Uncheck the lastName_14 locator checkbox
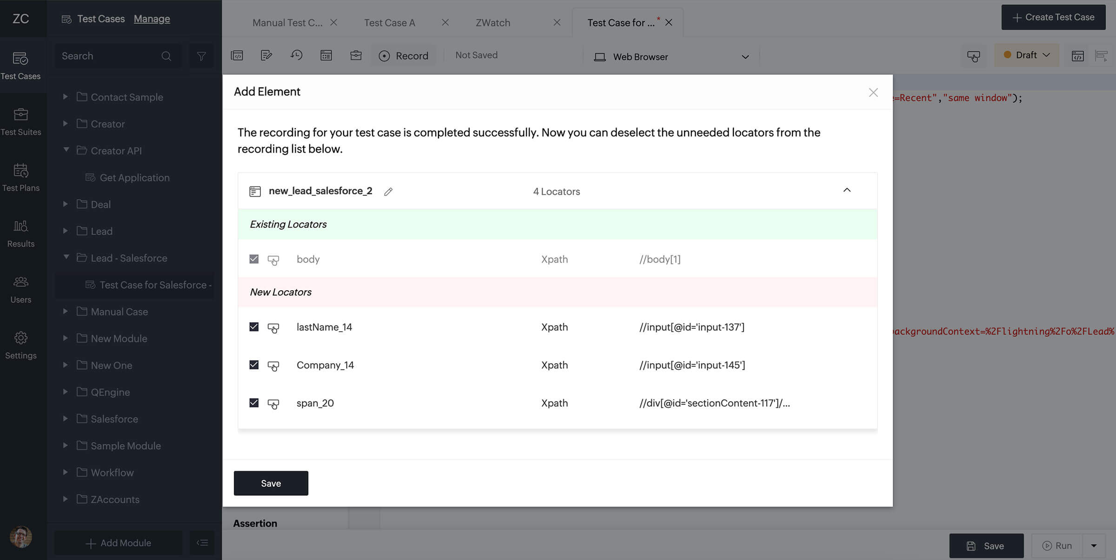This screenshot has width=1116, height=560. click(254, 327)
